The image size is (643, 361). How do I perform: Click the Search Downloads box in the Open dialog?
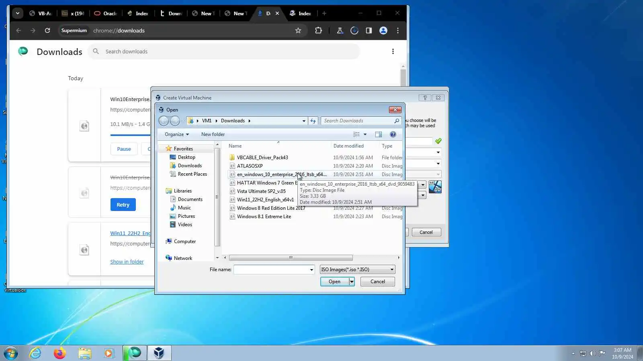pos(358,121)
